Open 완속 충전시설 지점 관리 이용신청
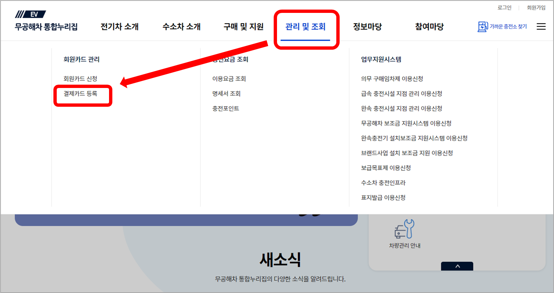Viewport: 554px width, 293px height. 402,109
